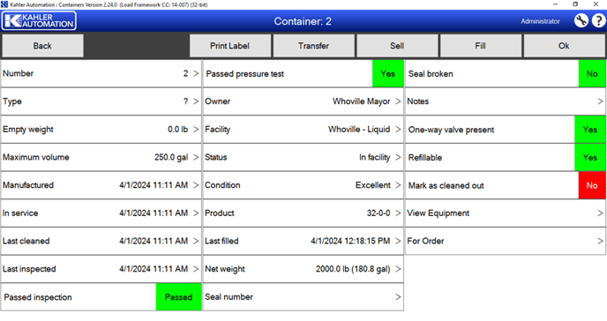Click the Seal number label
Screen dimensions: 607x321
(229, 296)
